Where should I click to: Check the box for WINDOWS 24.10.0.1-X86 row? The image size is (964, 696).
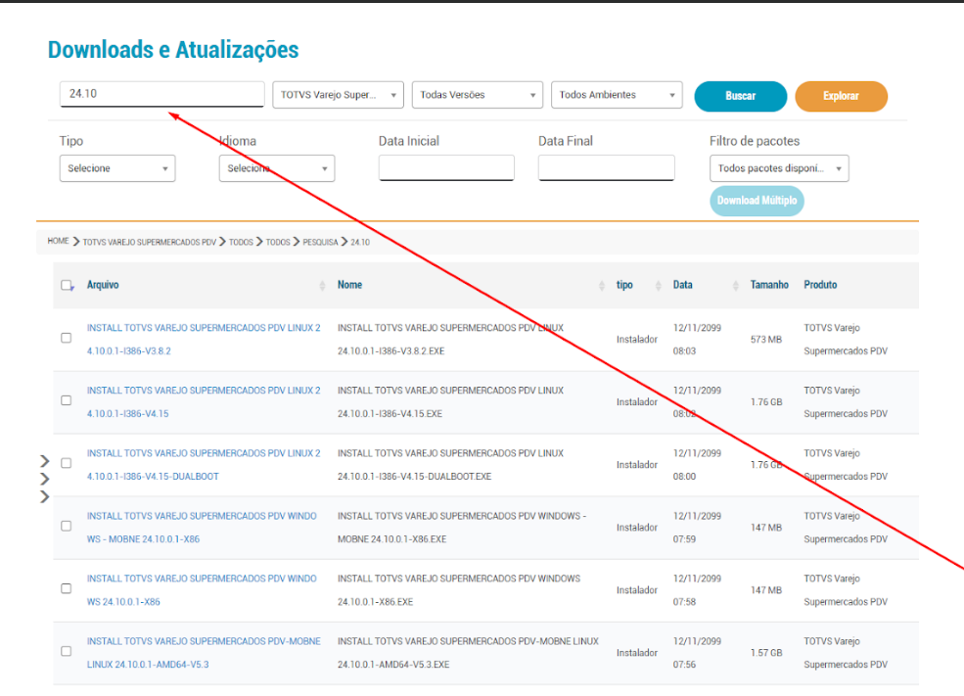click(67, 589)
